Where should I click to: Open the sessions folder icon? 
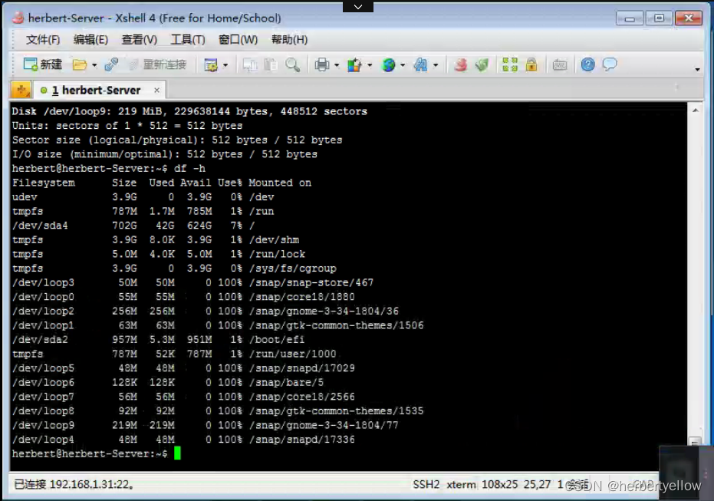(80, 64)
